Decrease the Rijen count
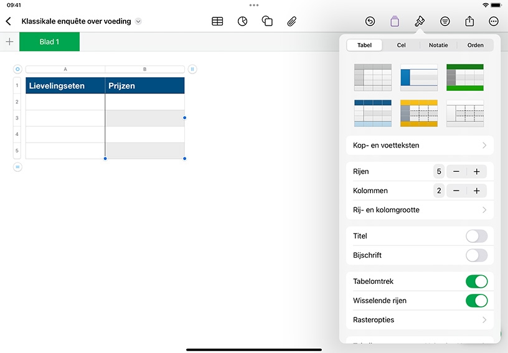The height and width of the screenshot is (353, 508). [x=456, y=171]
